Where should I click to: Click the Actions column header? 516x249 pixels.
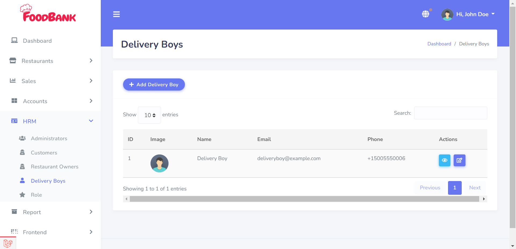click(448, 139)
